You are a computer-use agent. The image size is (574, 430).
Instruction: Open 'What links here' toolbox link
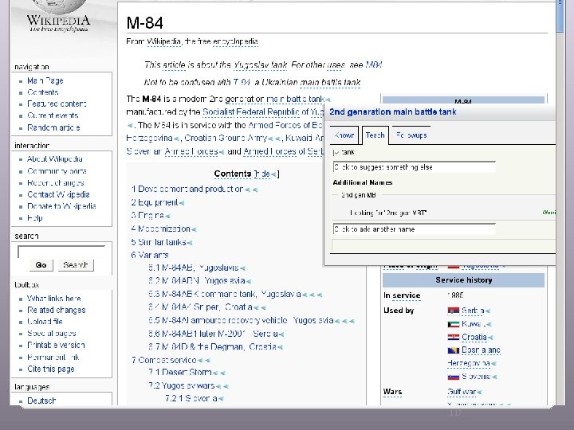(54, 299)
